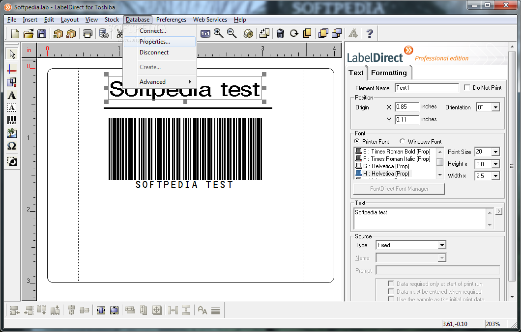Enable the Do Not Print checkbox
Screen dimensions: 521x332
[467, 88]
